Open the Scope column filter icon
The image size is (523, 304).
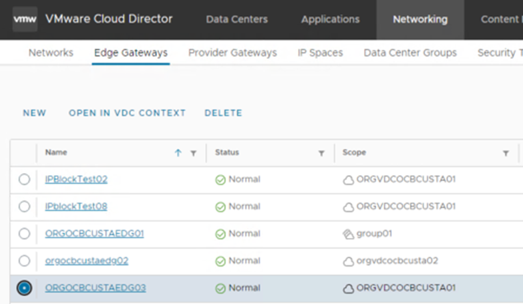506,153
